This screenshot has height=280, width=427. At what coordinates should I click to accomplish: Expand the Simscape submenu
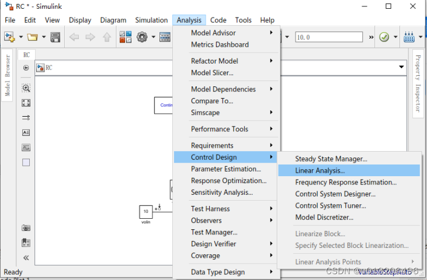227,113
